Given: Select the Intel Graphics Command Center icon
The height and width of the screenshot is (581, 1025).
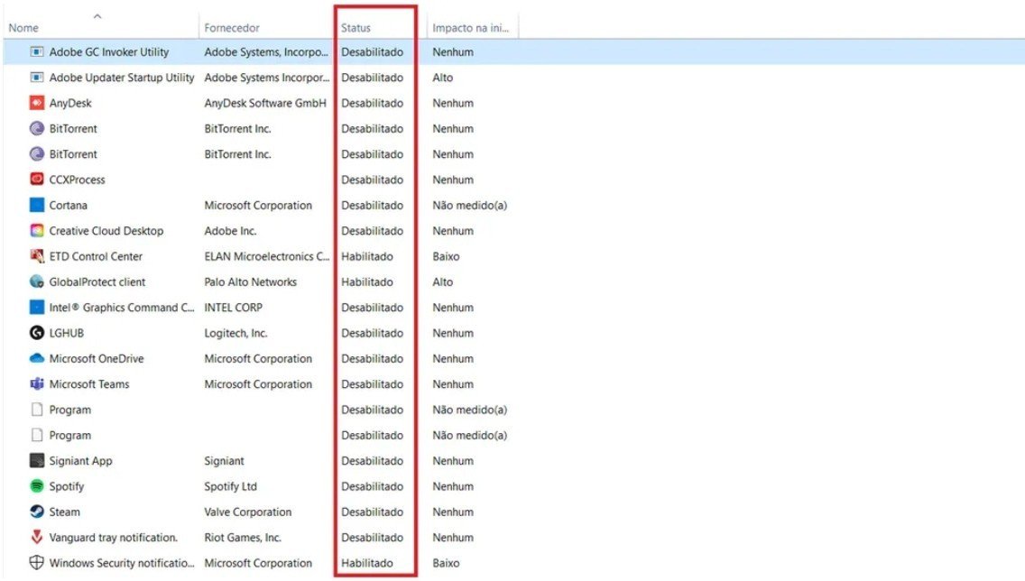Looking at the screenshot, I should (x=37, y=307).
